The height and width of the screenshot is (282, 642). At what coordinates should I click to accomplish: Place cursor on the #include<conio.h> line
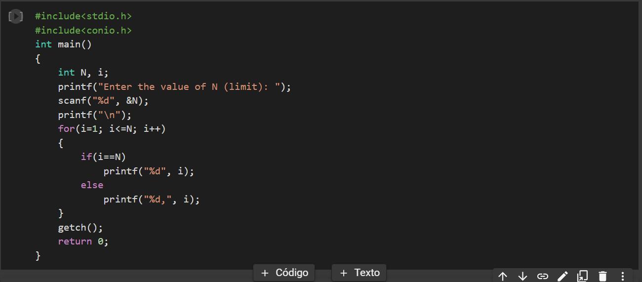[83, 31]
